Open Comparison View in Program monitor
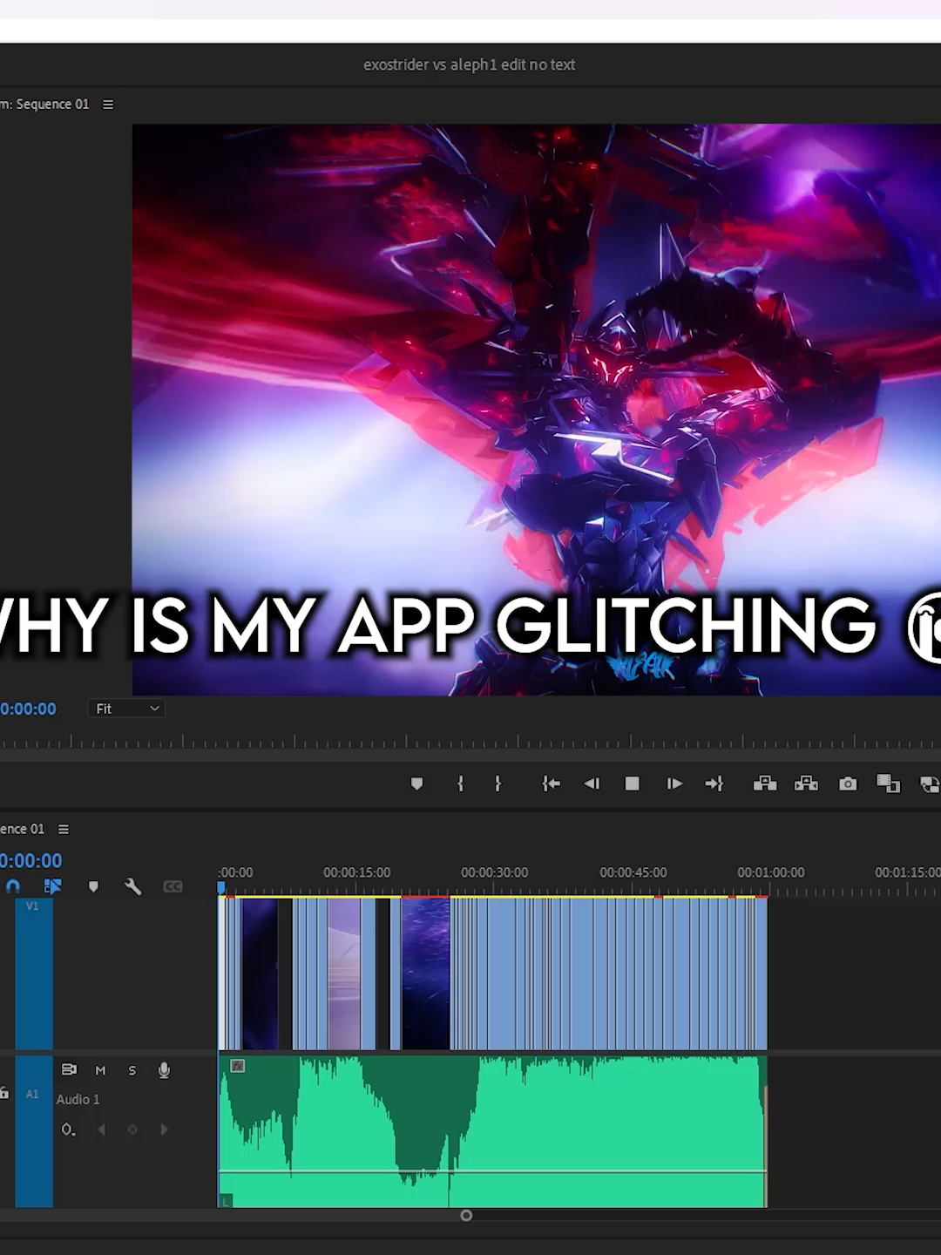This screenshot has width=941, height=1255. [x=888, y=784]
